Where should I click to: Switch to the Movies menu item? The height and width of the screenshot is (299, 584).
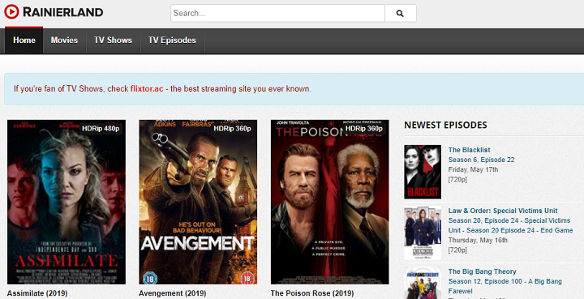(x=64, y=41)
